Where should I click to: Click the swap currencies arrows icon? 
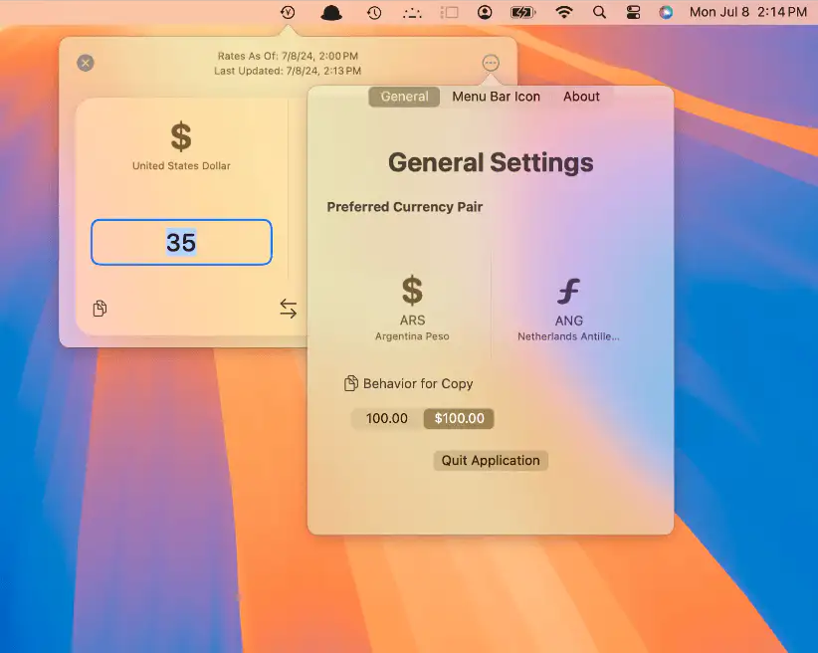click(289, 309)
